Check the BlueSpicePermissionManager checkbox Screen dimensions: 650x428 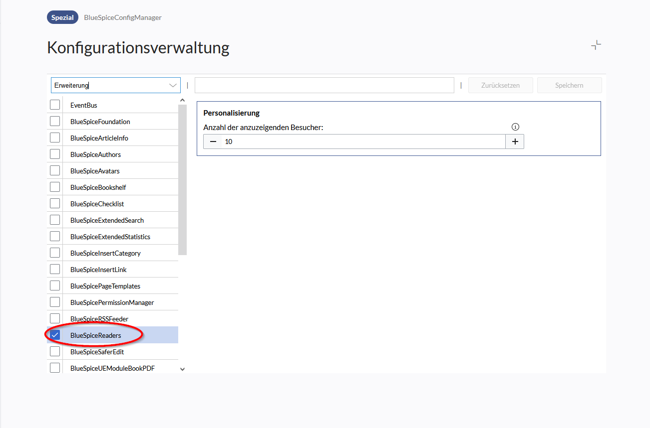[x=55, y=302]
